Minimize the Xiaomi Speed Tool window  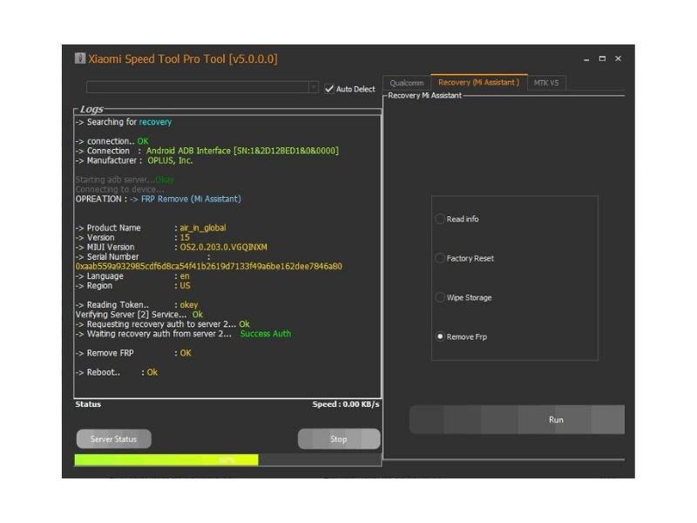[586, 58]
